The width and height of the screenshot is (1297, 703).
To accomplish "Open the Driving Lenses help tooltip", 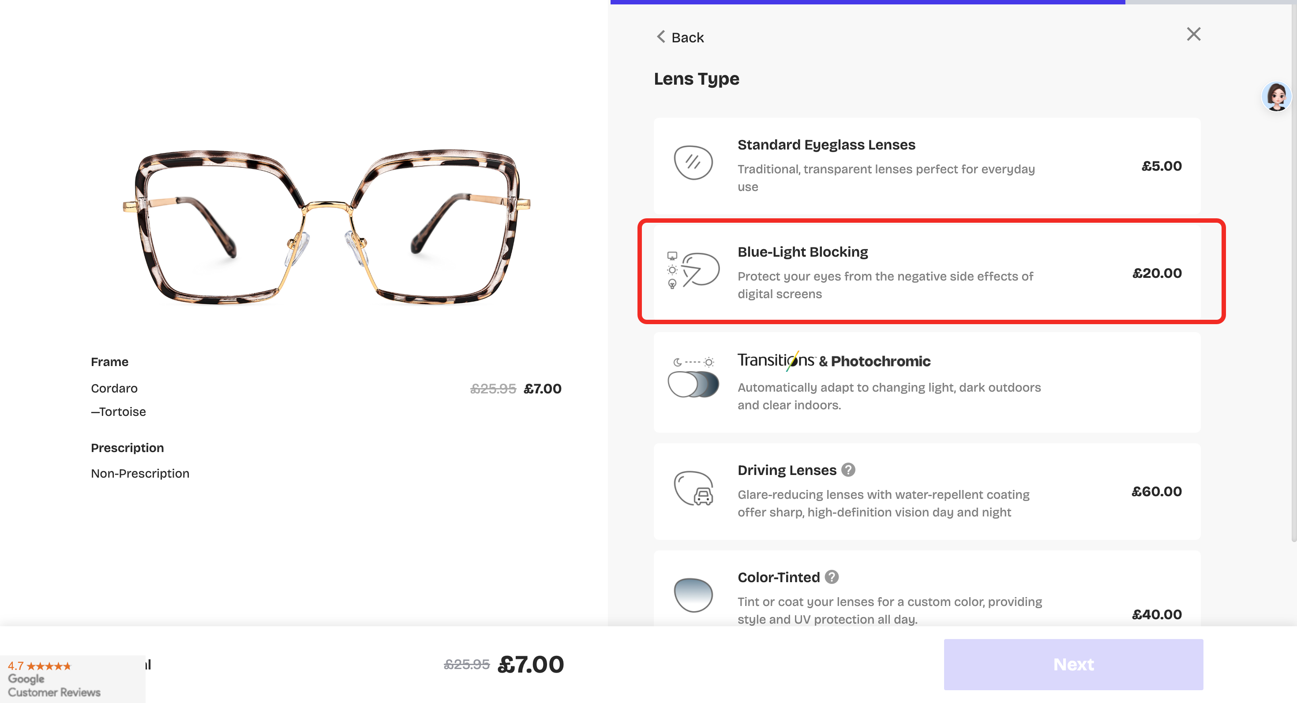I will (848, 470).
